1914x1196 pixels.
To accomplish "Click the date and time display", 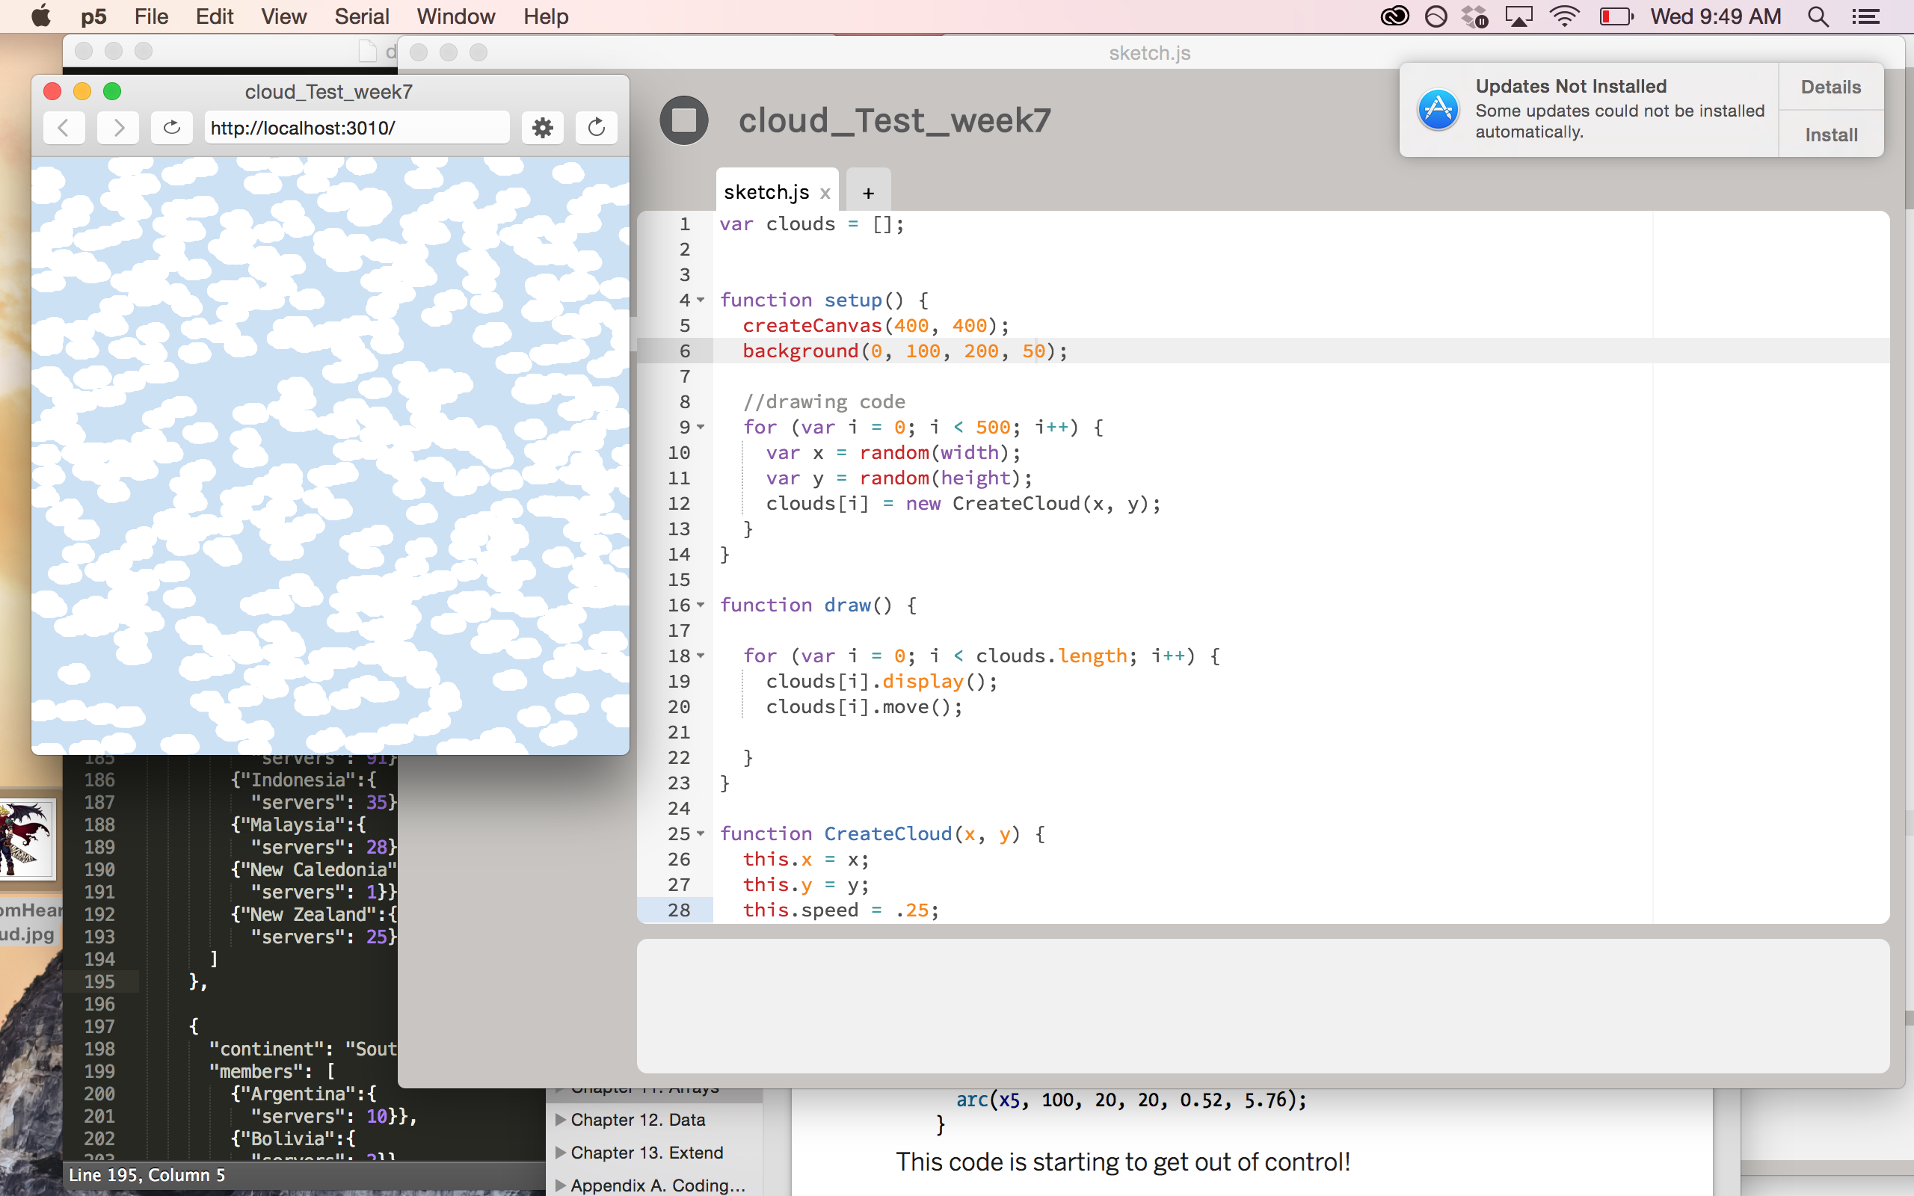I will pos(1715,16).
